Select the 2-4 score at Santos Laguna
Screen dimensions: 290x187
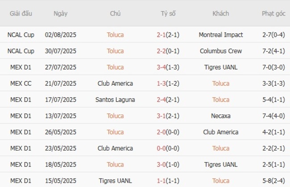click(x=162, y=100)
